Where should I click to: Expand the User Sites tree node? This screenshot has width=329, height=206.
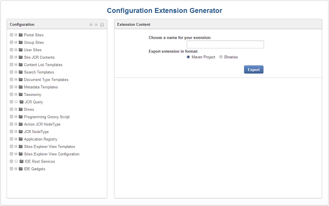[16, 50]
